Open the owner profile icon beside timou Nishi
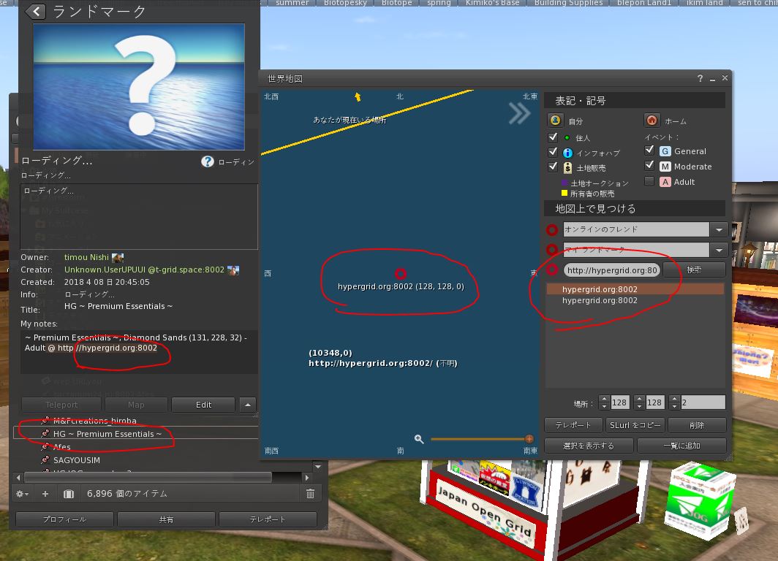 [x=118, y=258]
